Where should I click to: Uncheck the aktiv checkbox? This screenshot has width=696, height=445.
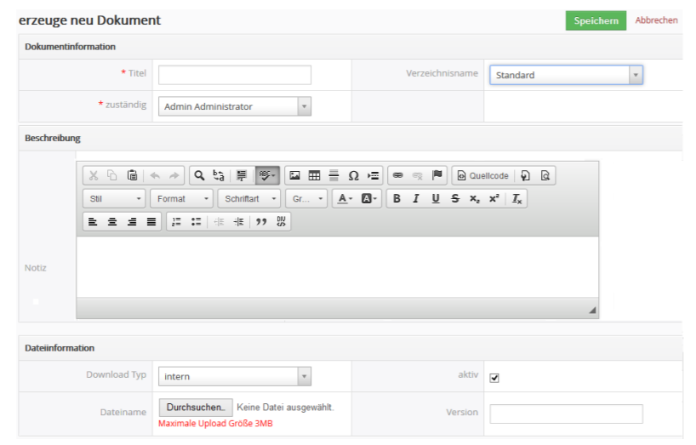pos(494,378)
